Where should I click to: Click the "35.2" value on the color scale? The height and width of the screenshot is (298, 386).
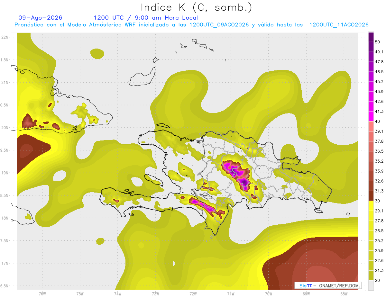pyautogui.click(x=379, y=161)
